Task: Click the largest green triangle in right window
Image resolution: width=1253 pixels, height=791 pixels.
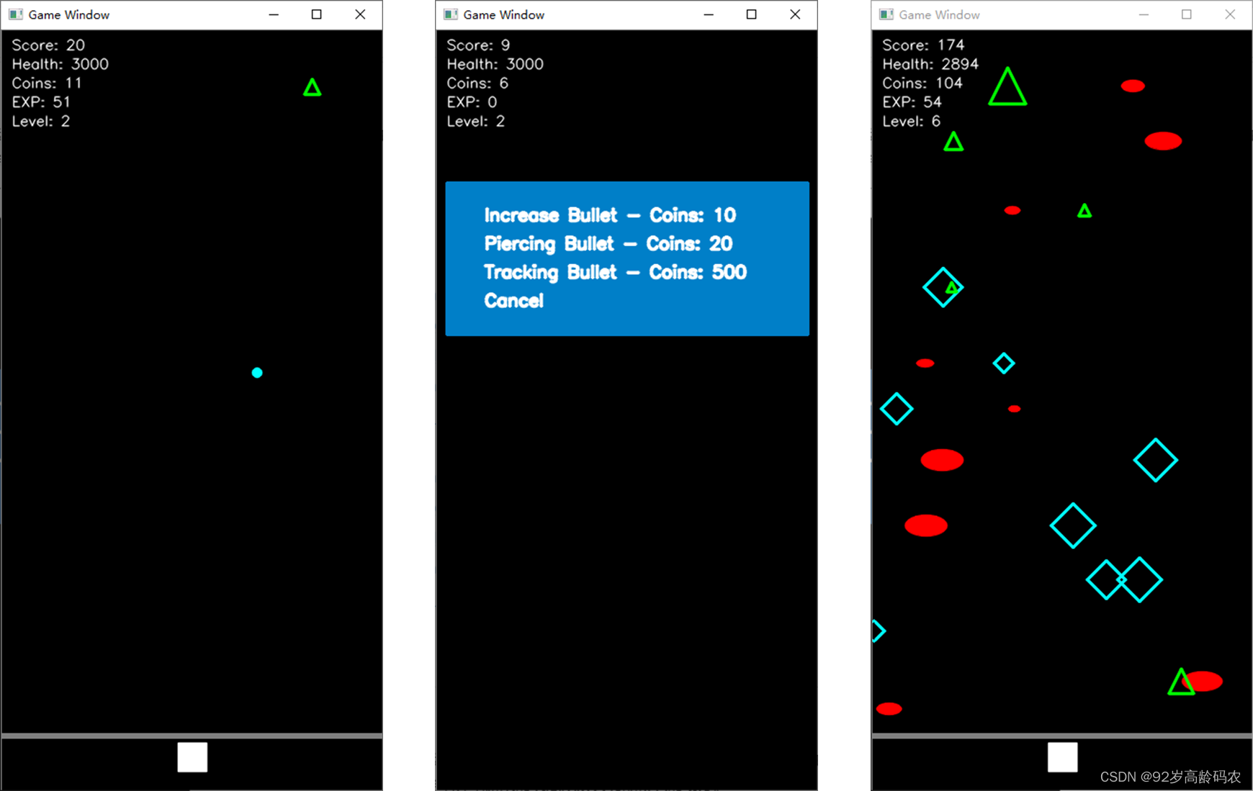Action: coord(1007,87)
